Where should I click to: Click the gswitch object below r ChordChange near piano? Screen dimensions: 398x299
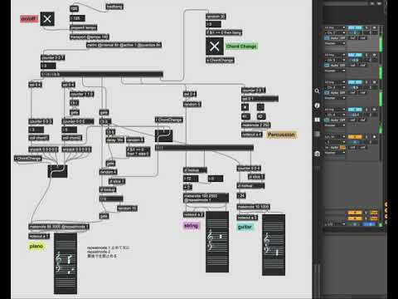[x=57, y=171]
